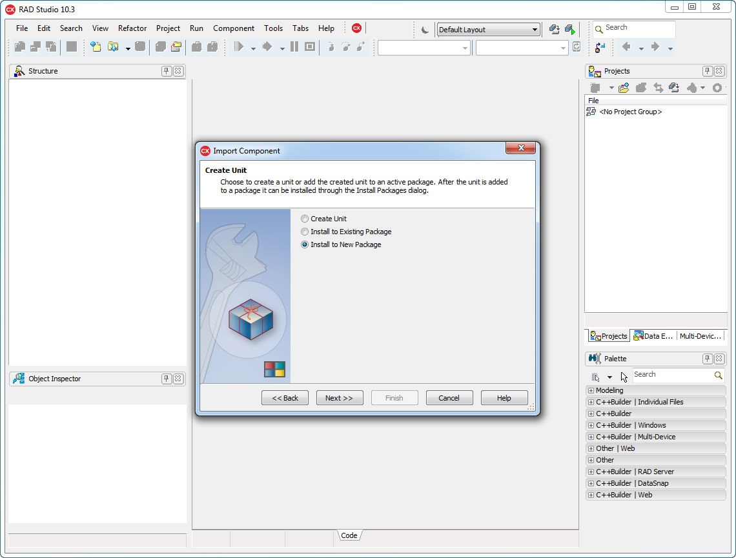Open the Back navigation history dropdown

[641, 48]
